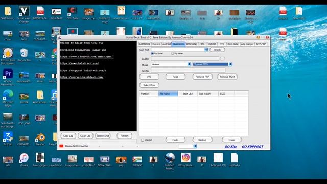Switch to the SAMSUNG tab
This screenshot has height=184, width=327.
(144, 44)
